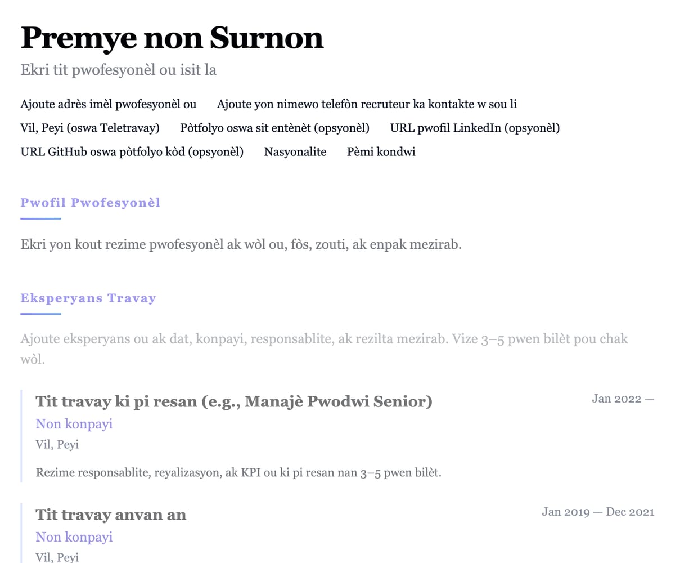
Task: Edit the "Nasyonalite" field
Action: pos(295,151)
